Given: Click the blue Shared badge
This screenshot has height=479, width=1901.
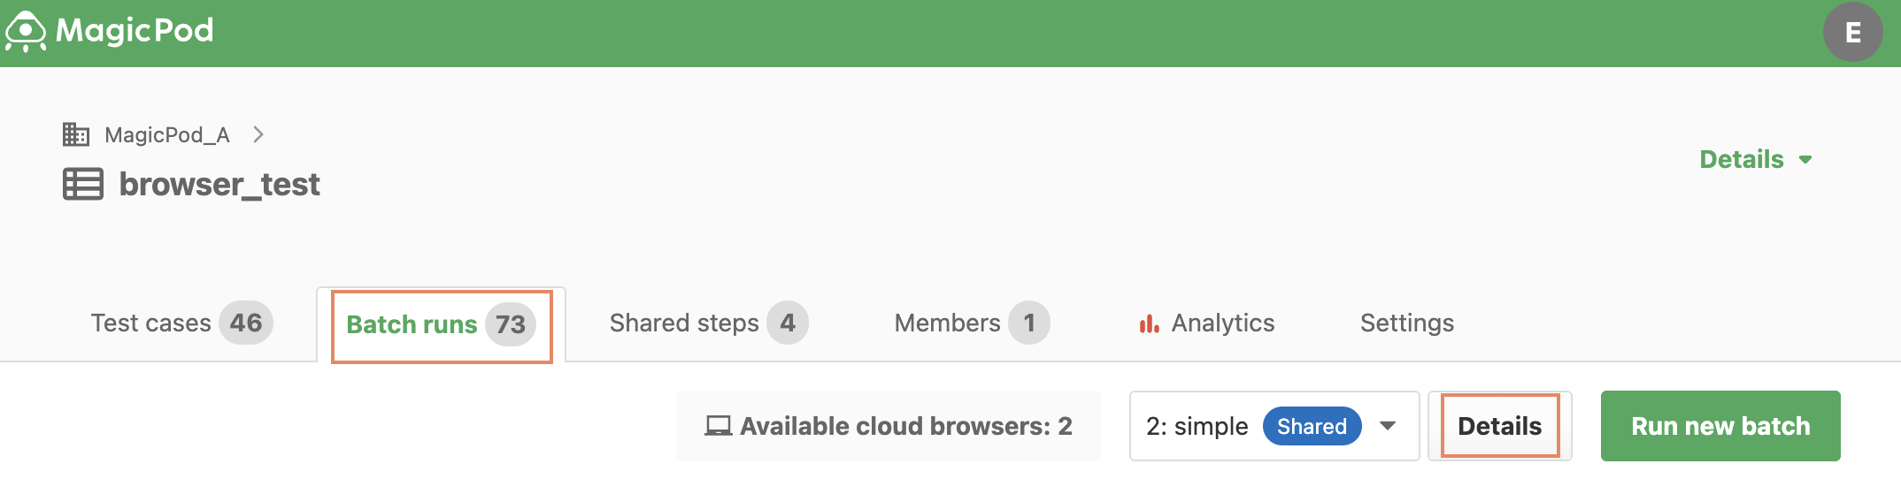Looking at the screenshot, I should [1312, 426].
